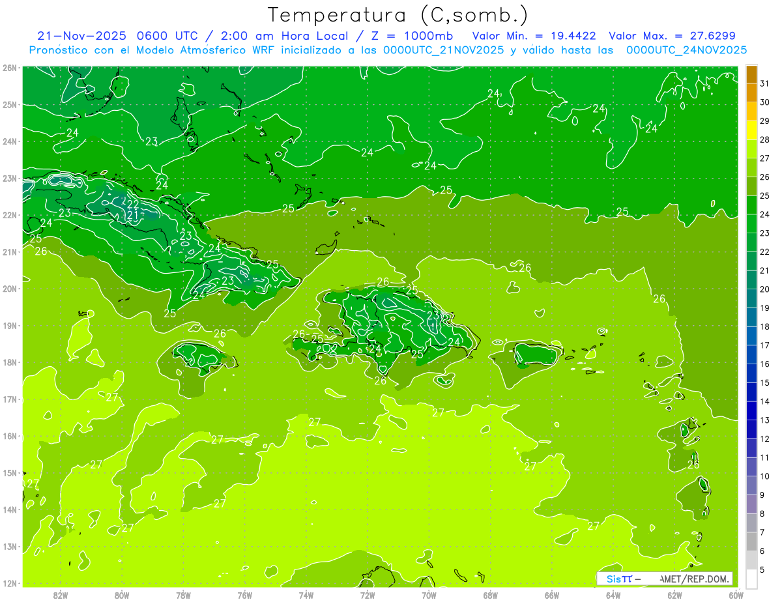
Task: Click the title 'Temperatura (C,somb.)'
Action: point(398,16)
